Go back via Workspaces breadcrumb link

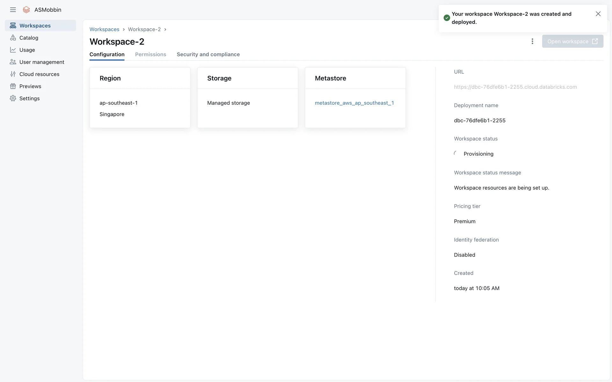click(x=104, y=29)
